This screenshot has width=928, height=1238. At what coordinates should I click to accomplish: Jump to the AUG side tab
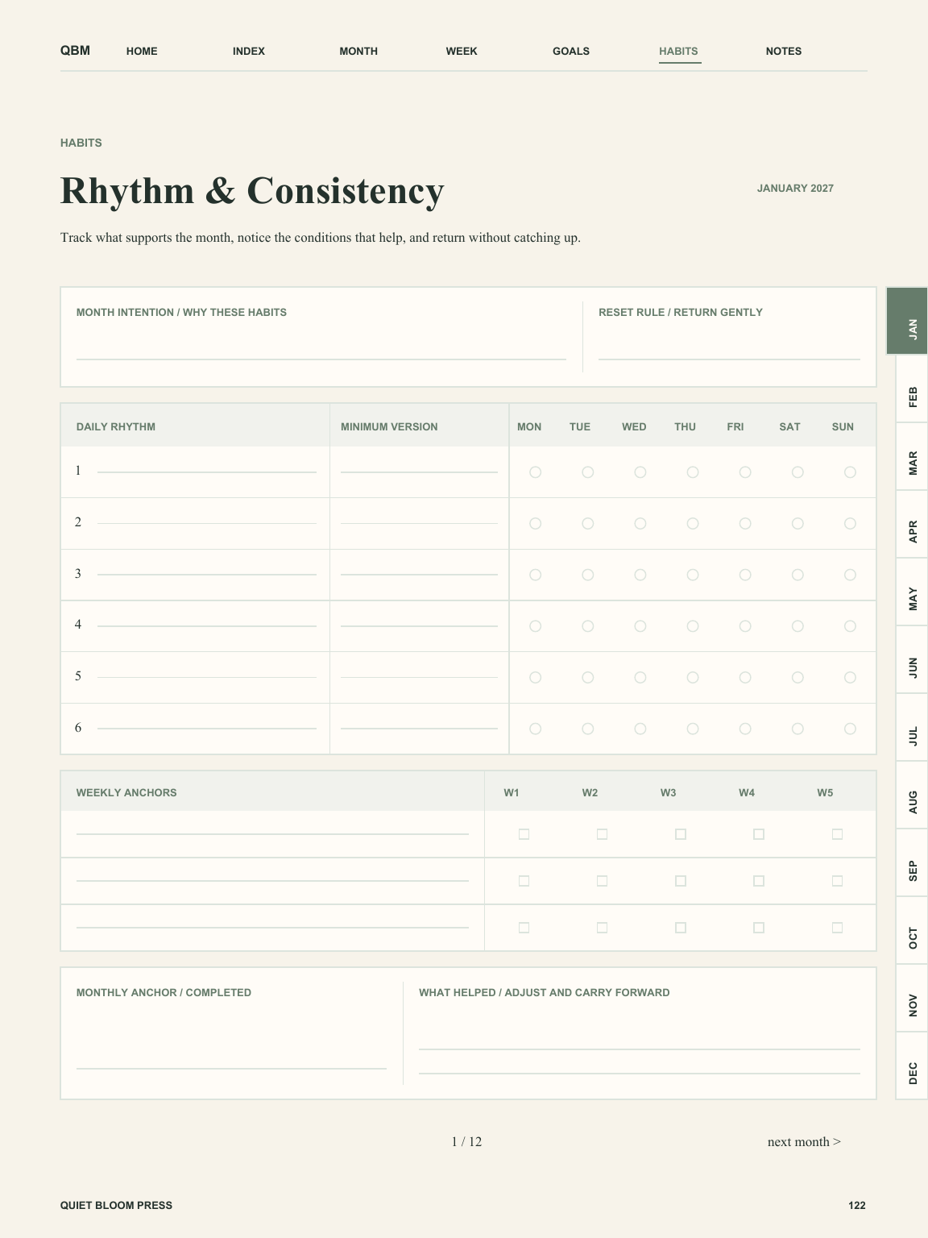point(912,795)
